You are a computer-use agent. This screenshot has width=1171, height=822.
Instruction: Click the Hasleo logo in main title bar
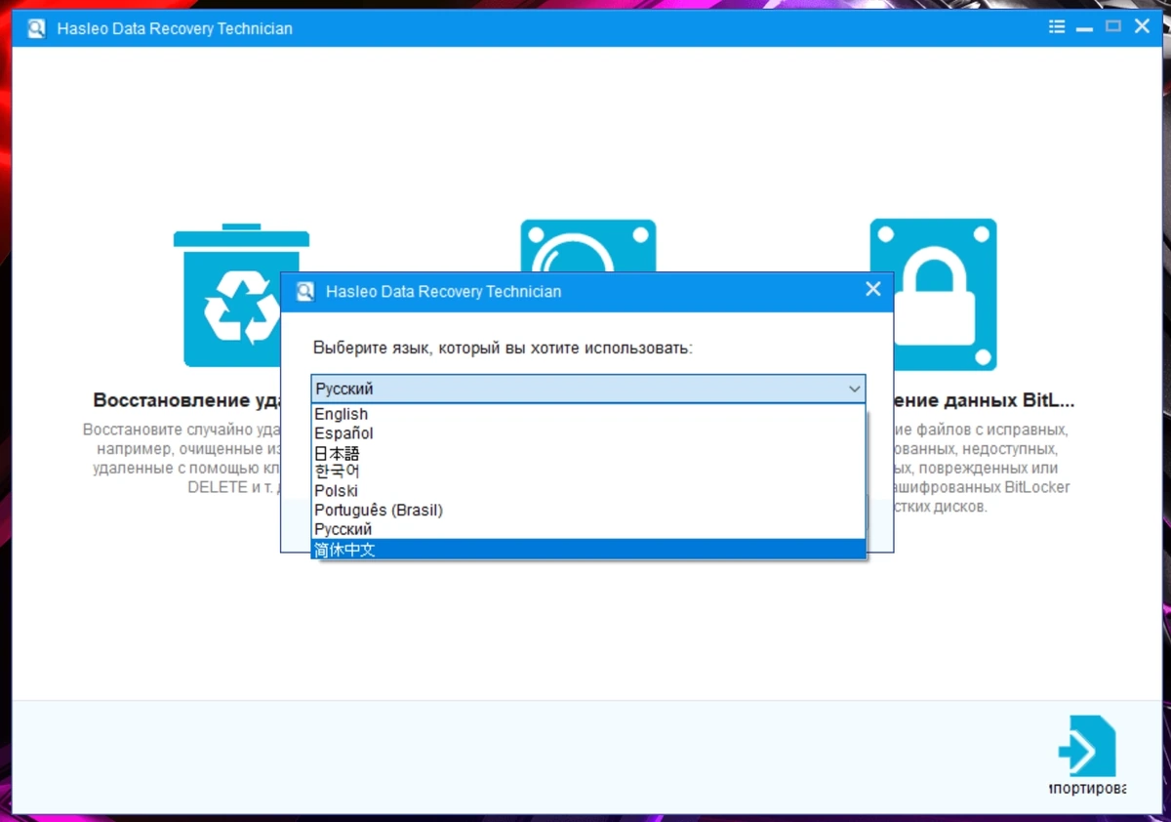36,28
